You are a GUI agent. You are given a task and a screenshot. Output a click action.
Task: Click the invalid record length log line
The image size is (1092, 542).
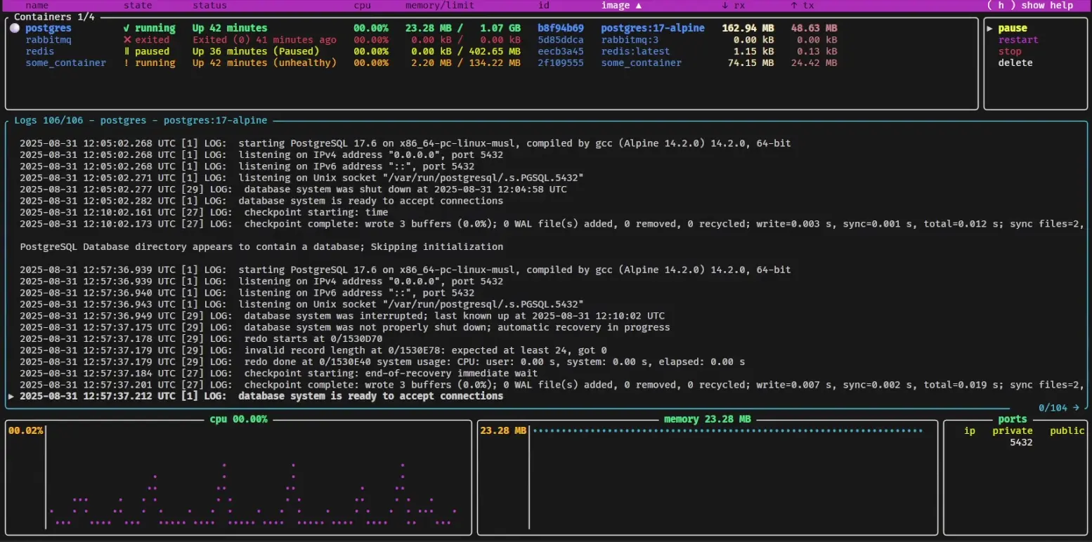tap(313, 350)
